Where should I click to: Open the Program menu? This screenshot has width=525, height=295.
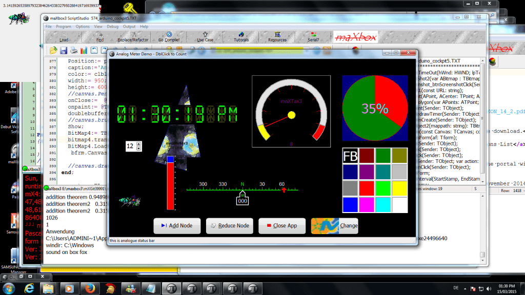(64, 26)
